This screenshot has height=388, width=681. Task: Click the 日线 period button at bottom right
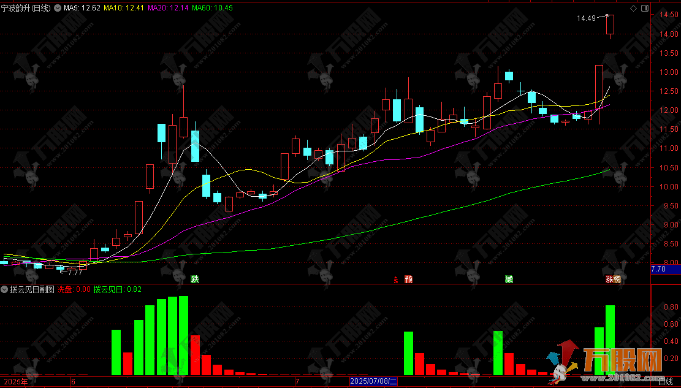[x=665, y=382]
